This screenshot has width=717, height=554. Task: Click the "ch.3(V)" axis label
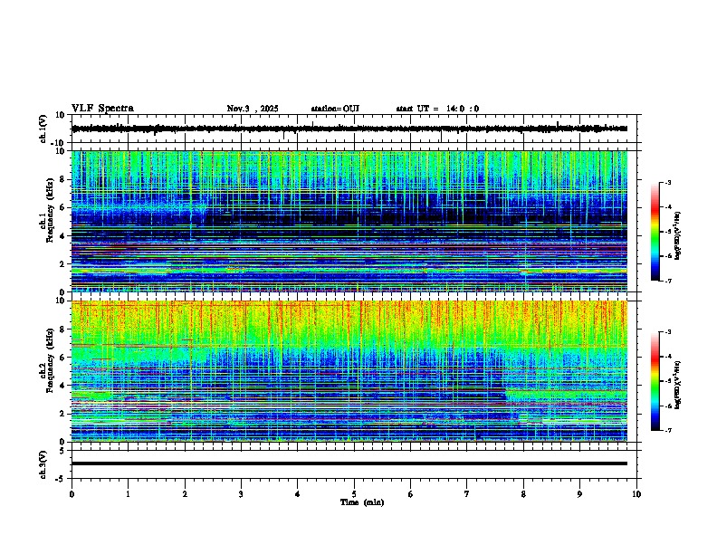(43, 464)
